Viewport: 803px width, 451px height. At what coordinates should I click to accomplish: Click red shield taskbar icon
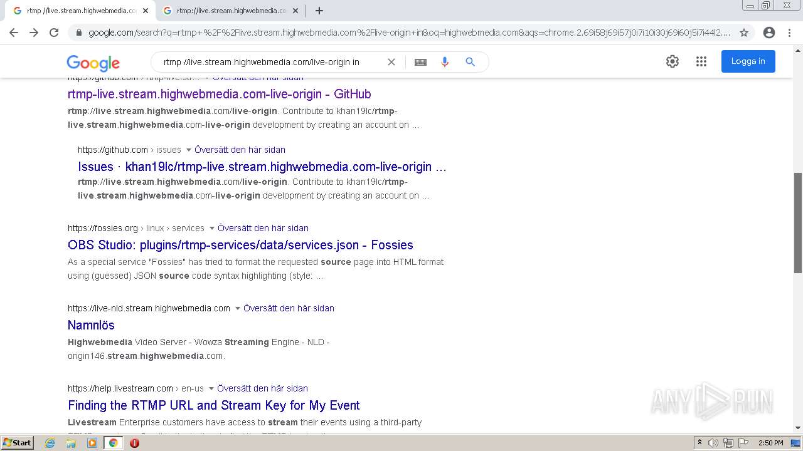(x=134, y=443)
